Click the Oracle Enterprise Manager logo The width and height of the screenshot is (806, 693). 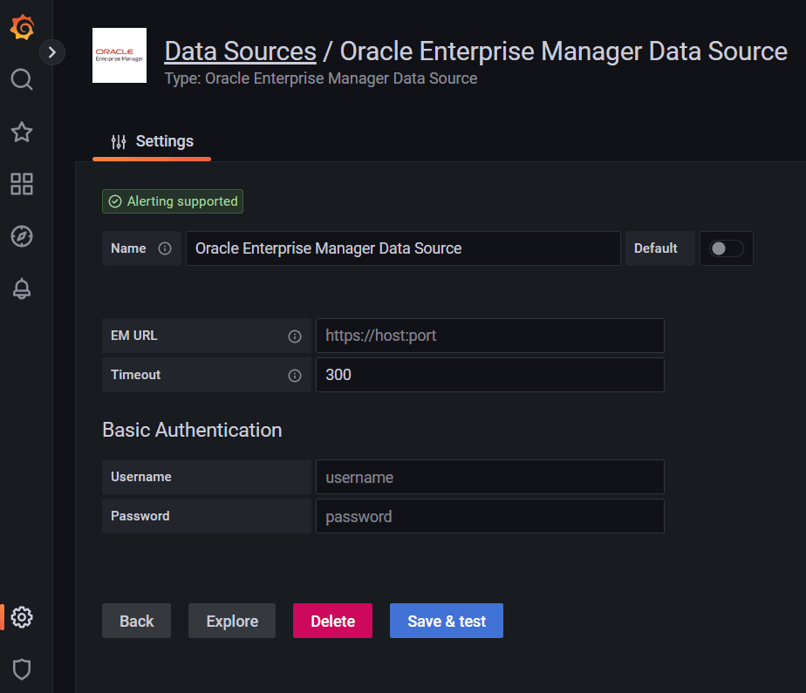point(120,52)
